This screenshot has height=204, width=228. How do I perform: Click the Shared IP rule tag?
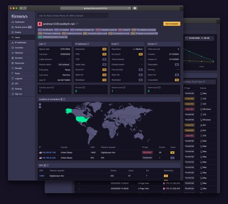click(124, 30)
